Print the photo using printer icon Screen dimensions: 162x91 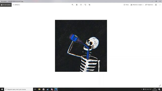click(156, 5)
